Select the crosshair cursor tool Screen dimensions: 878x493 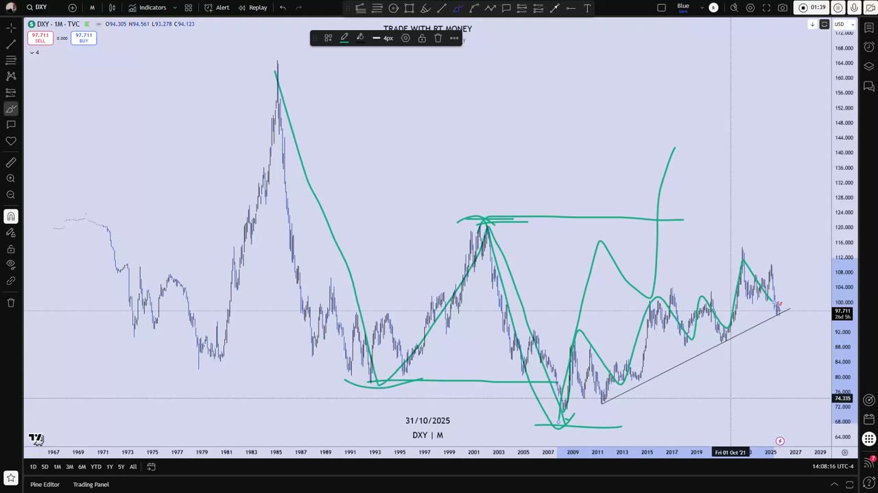click(x=11, y=28)
